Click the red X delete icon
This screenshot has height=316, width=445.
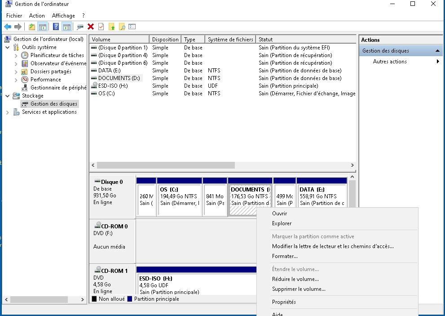click(x=91, y=27)
